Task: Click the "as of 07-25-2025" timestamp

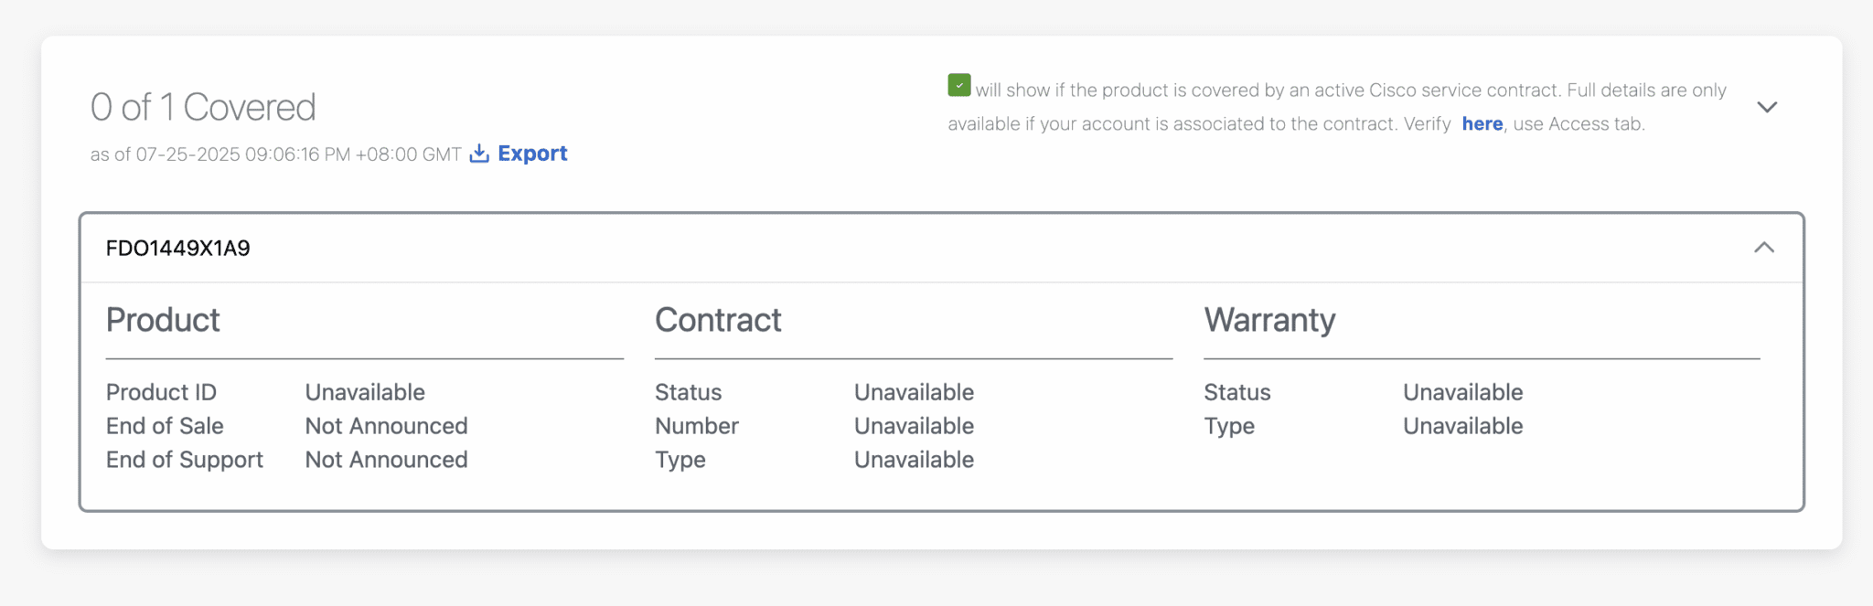Action: tap(275, 154)
